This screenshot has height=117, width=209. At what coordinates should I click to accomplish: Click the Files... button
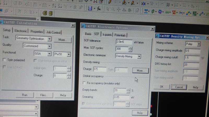[44, 95]
